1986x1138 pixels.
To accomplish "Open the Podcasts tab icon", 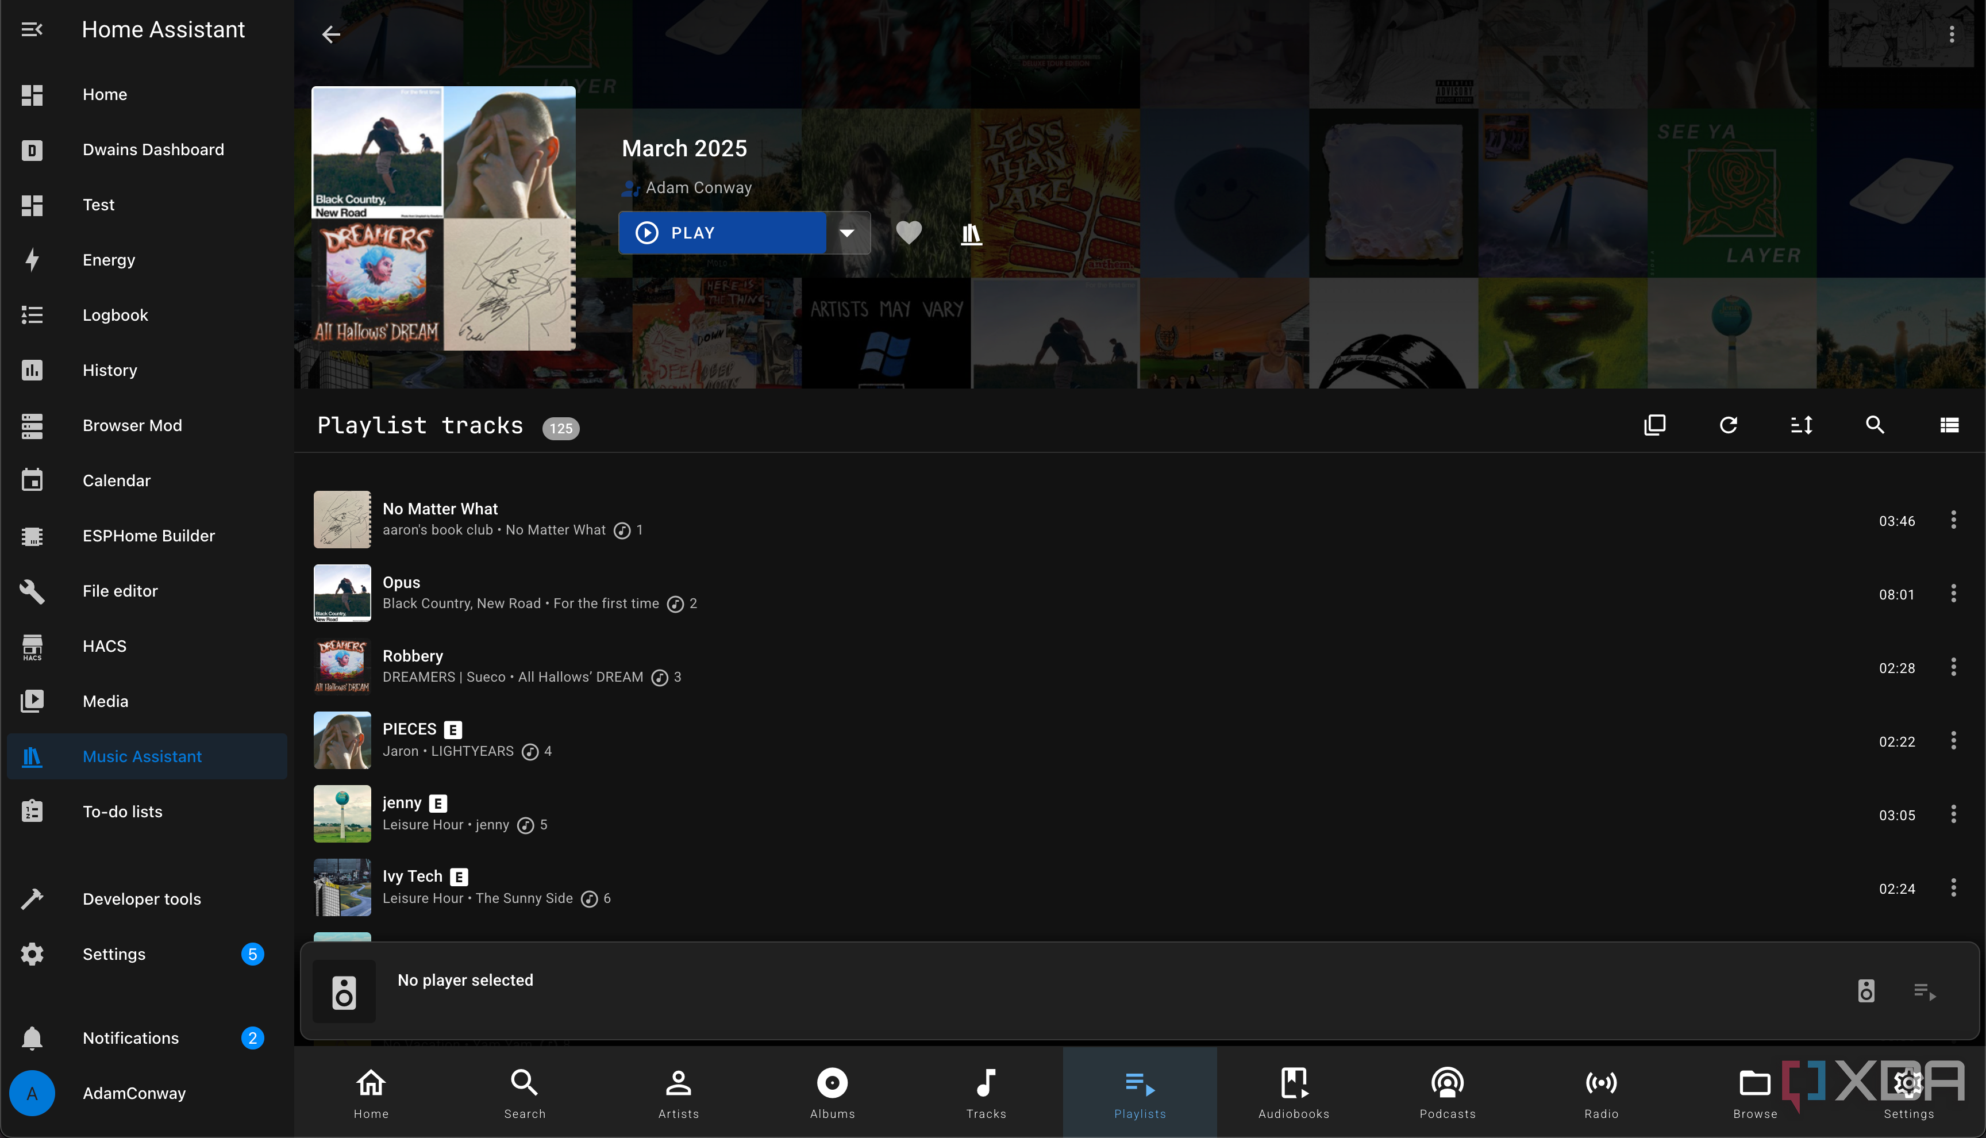I will 1448,1083.
